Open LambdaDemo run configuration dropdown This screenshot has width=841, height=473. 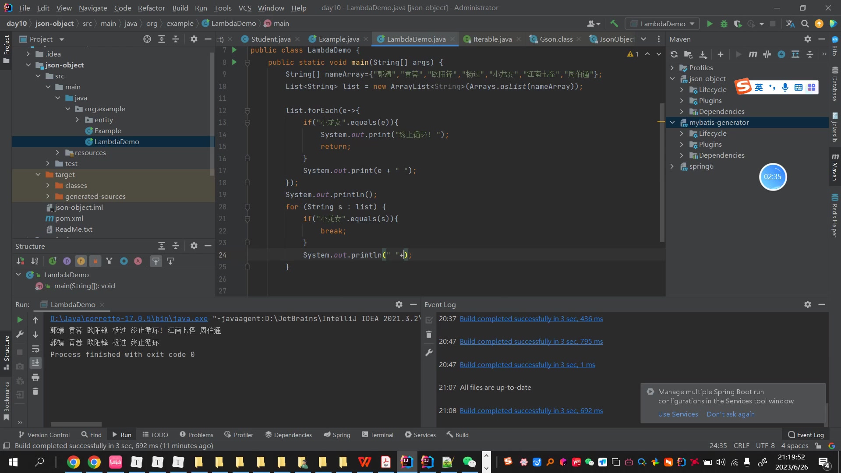(662, 24)
